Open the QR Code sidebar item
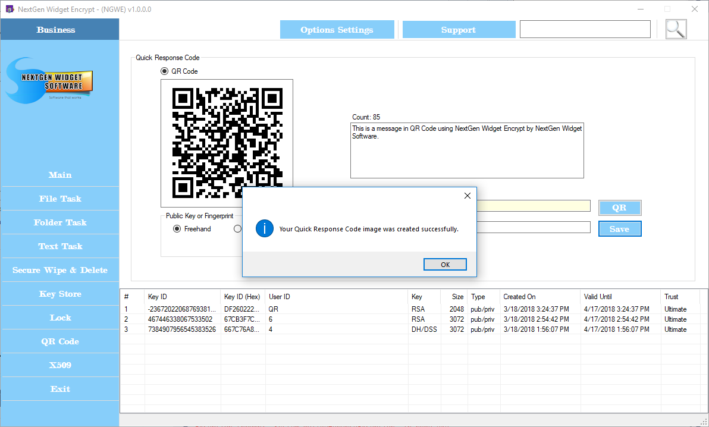The image size is (709, 427). 60,341
